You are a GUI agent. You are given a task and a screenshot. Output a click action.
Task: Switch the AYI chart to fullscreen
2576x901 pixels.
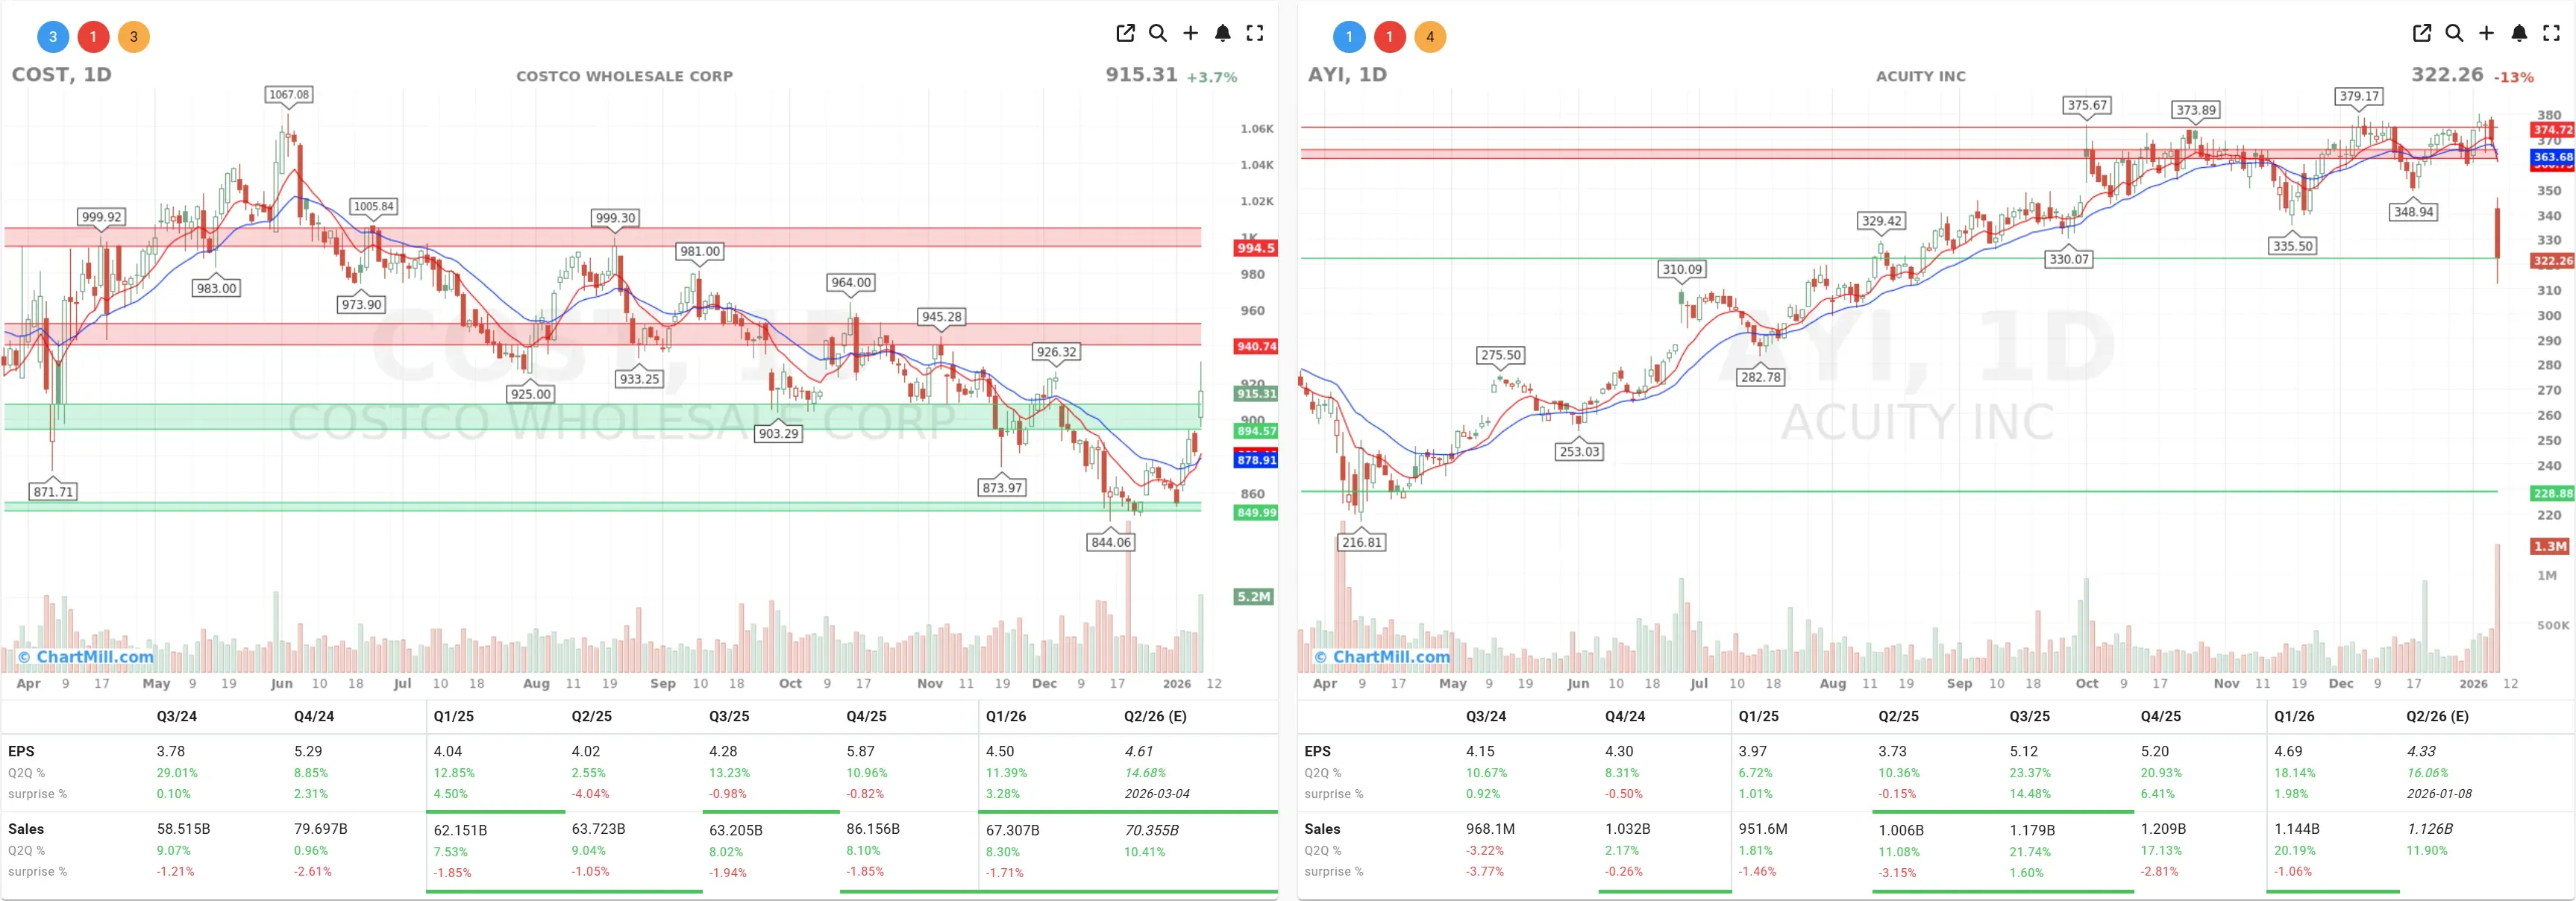tap(2552, 33)
